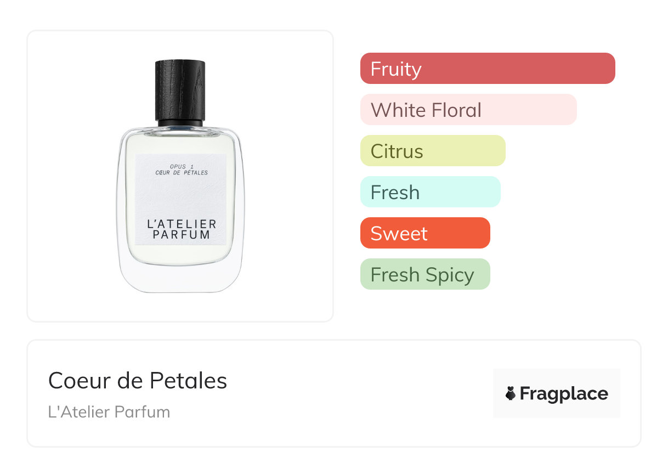Click the L'ATELIER word on bottle label

coord(182,224)
